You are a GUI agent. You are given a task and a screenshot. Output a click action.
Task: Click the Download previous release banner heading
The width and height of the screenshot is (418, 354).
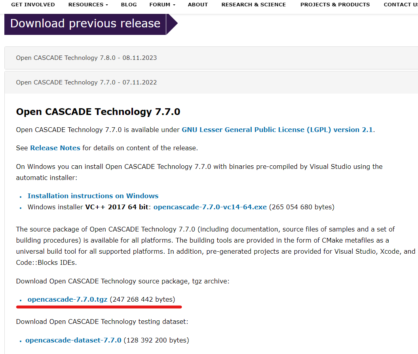(x=85, y=23)
